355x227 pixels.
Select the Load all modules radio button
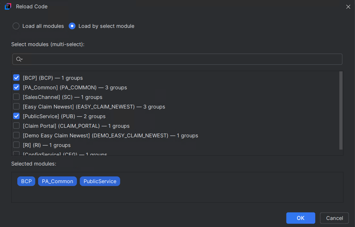[16, 26]
